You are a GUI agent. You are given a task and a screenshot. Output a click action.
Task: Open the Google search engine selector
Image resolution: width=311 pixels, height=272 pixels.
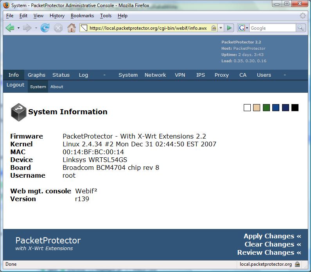click(x=243, y=28)
